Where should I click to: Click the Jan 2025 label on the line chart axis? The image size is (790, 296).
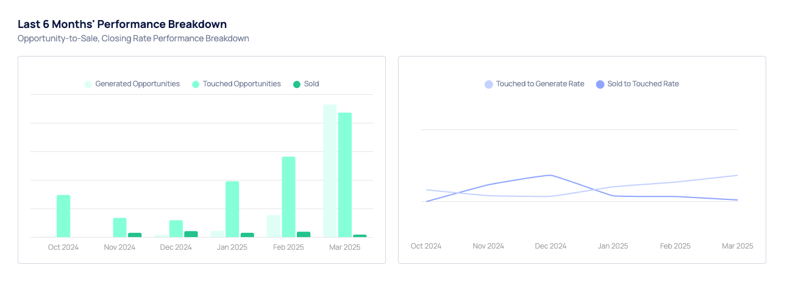pyautogui.click(x=613, y=246)
